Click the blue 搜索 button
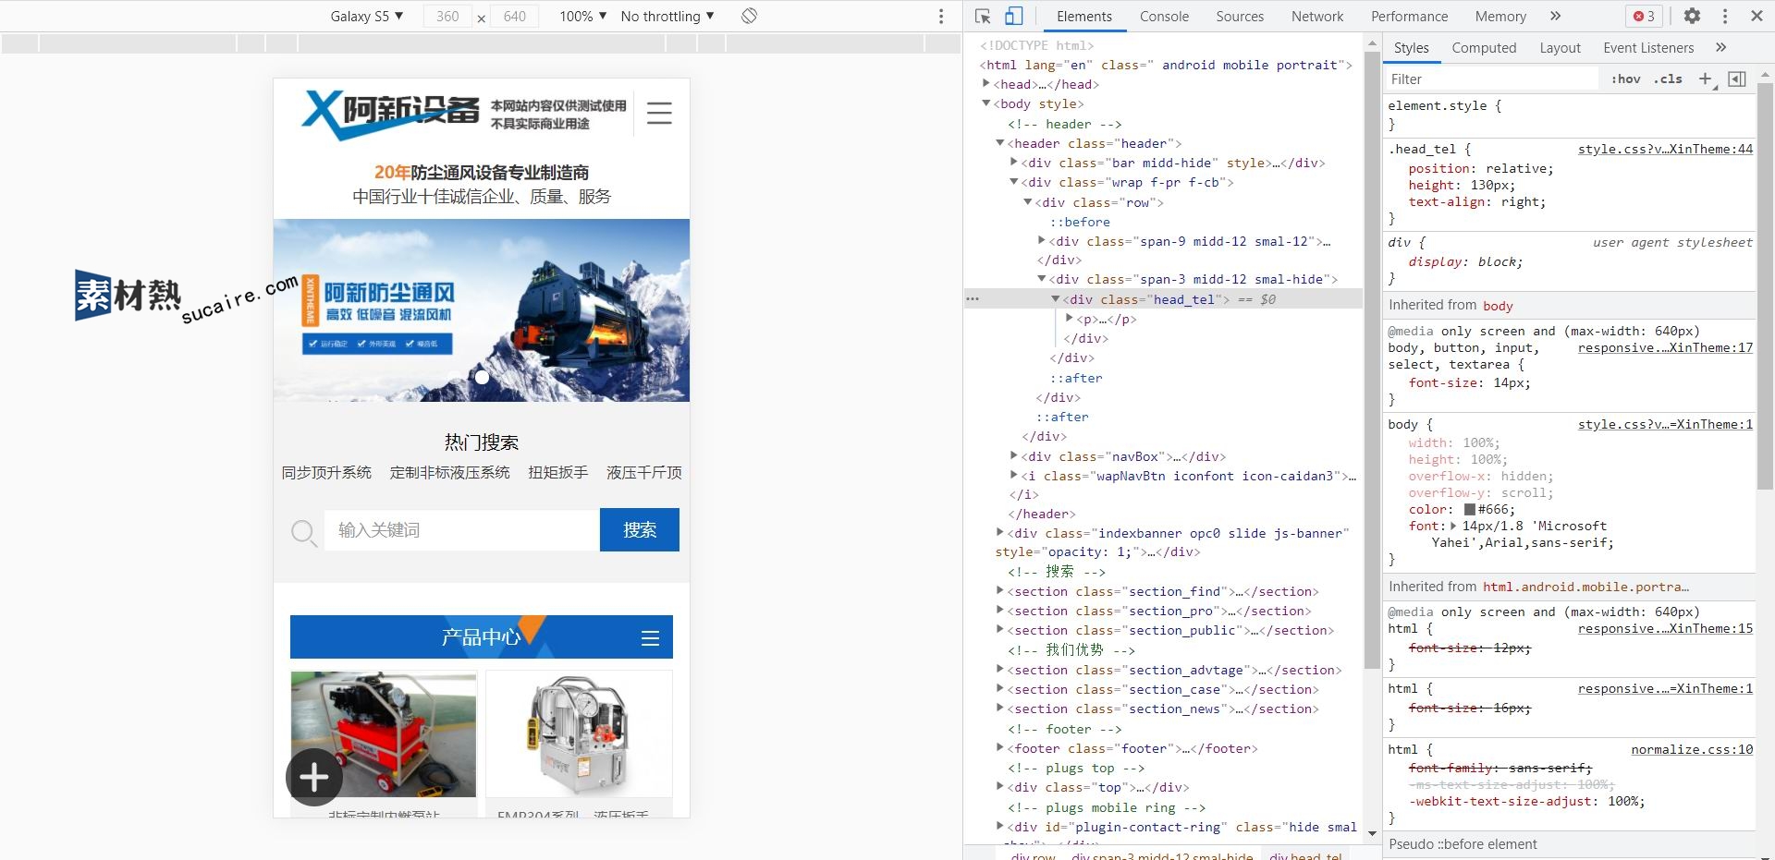1775x860 pixels. click(x=640, y=529)
